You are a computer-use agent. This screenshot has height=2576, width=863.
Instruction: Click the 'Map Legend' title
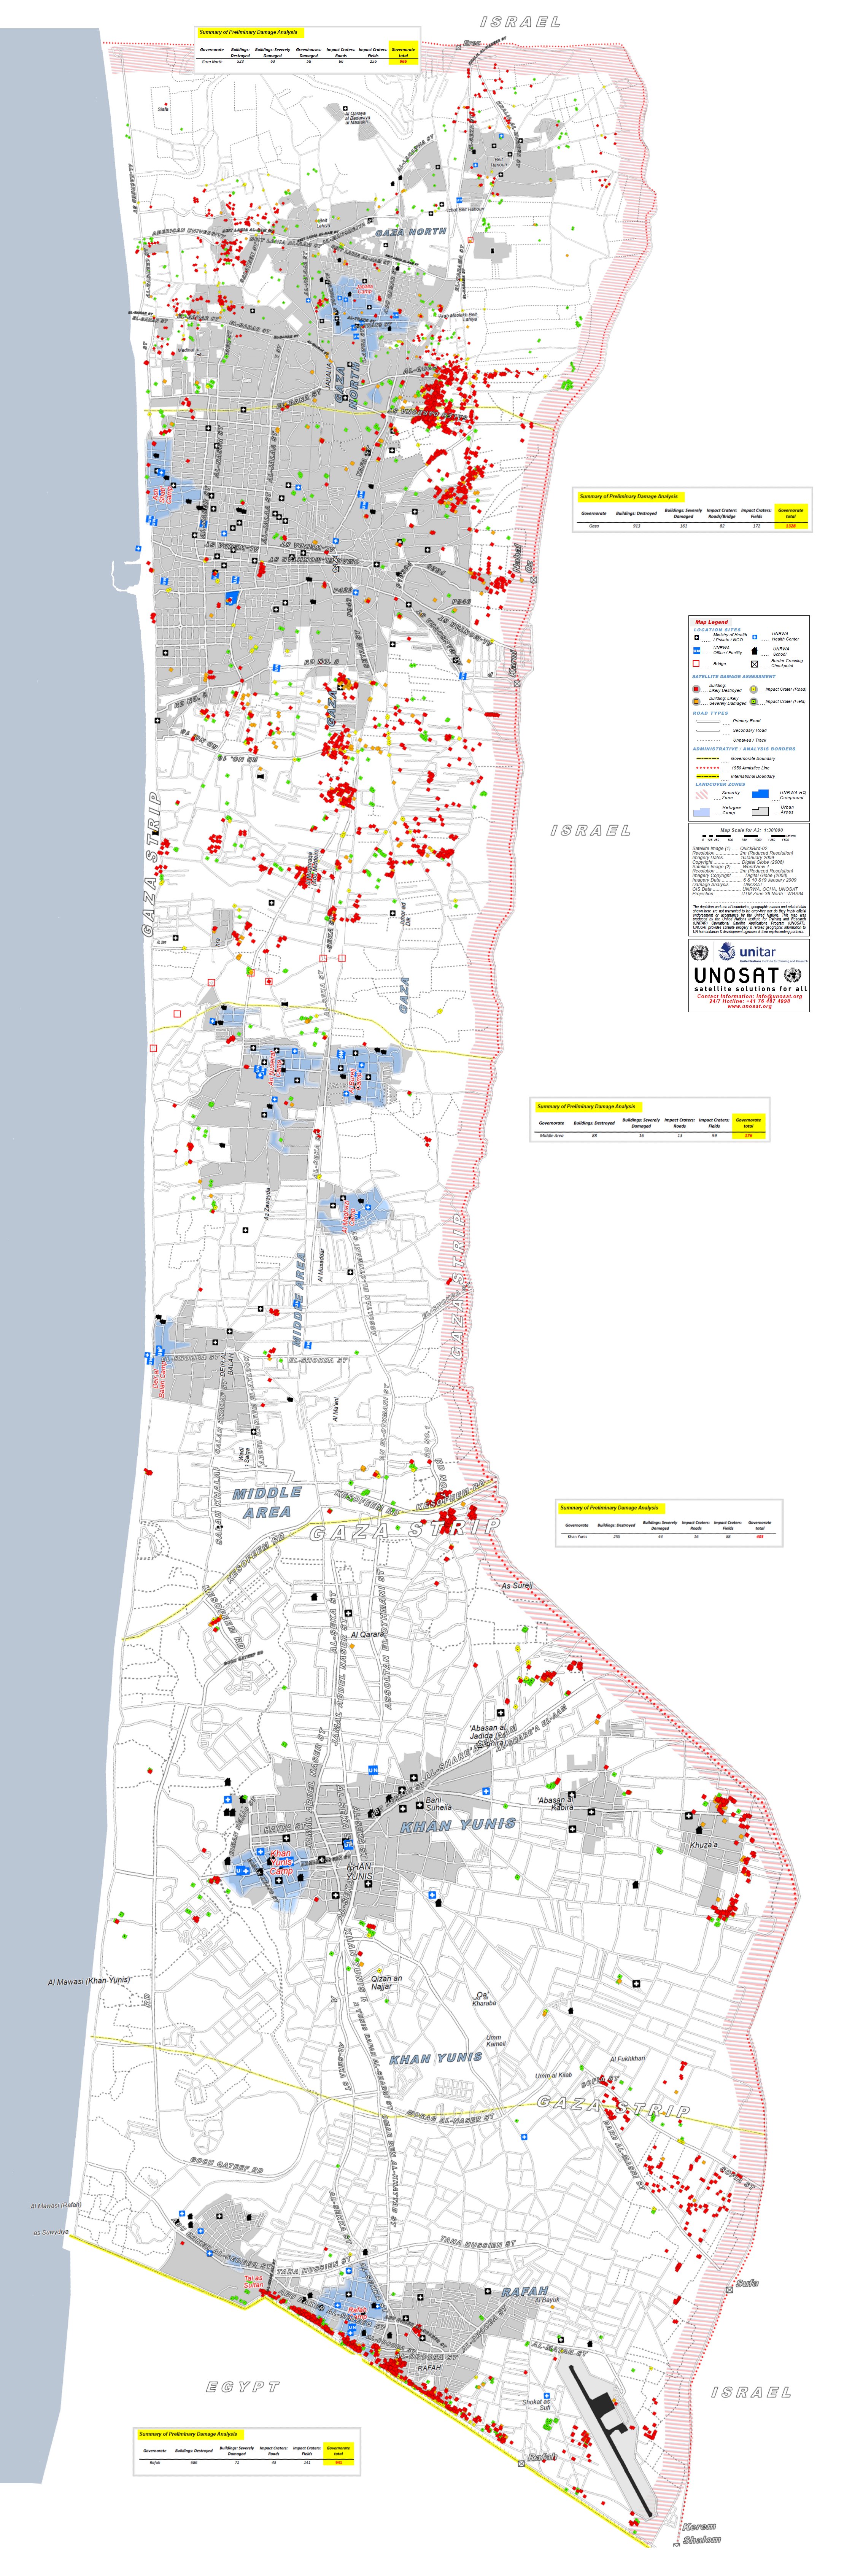tap(712, 622)
